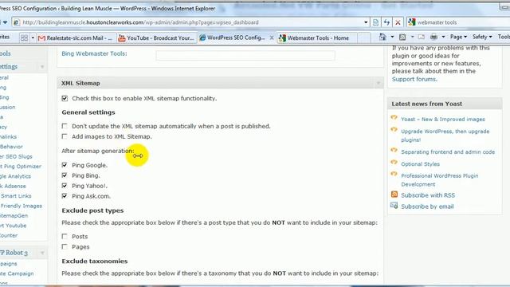Uncheck the Ping Yahoo! checkbox
The width and height of the screenshot is (510, 287).
click(x=65, y=186)
